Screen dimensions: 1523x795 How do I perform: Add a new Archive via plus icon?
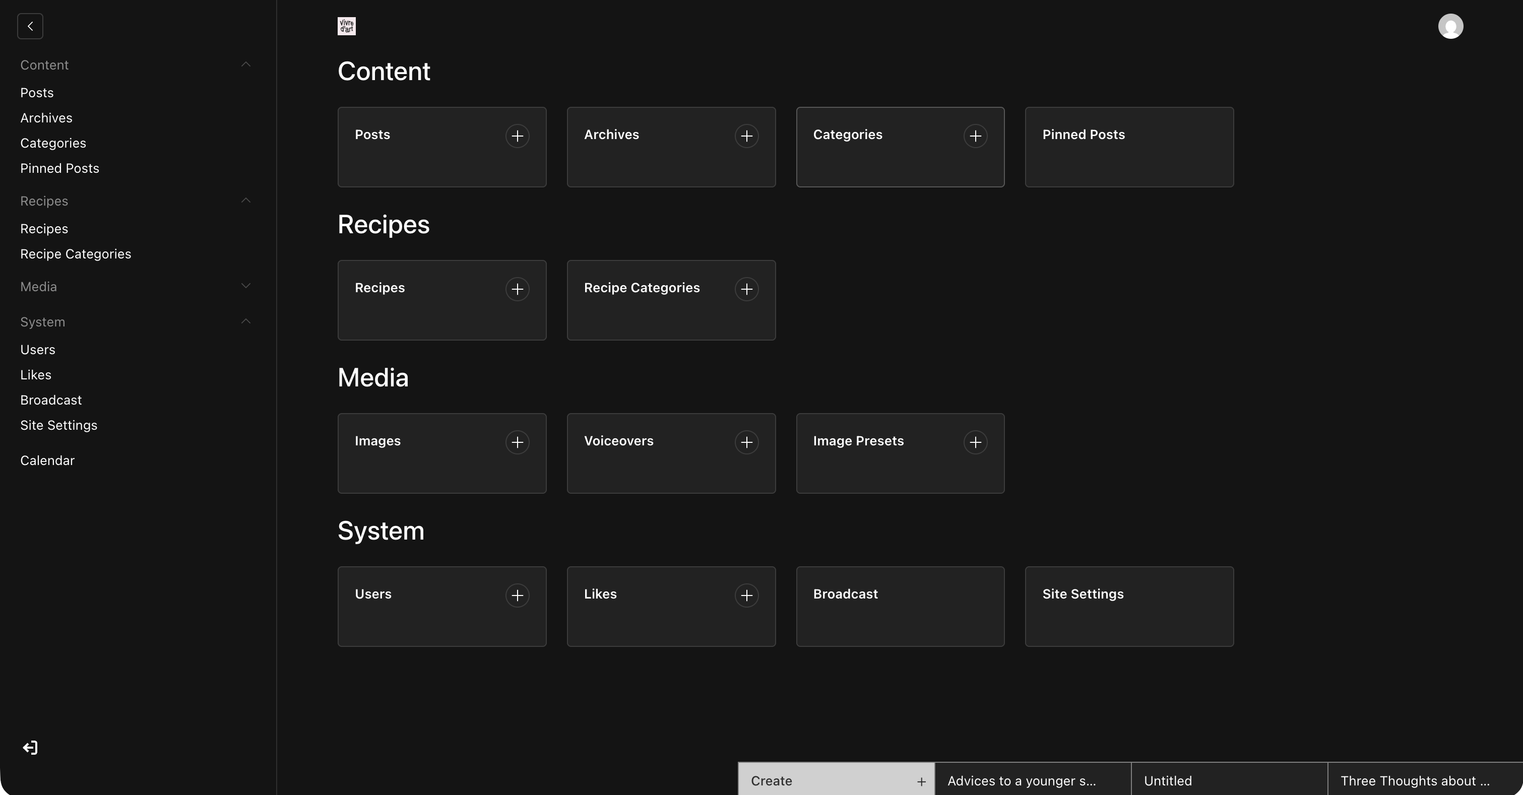(746, 136)
